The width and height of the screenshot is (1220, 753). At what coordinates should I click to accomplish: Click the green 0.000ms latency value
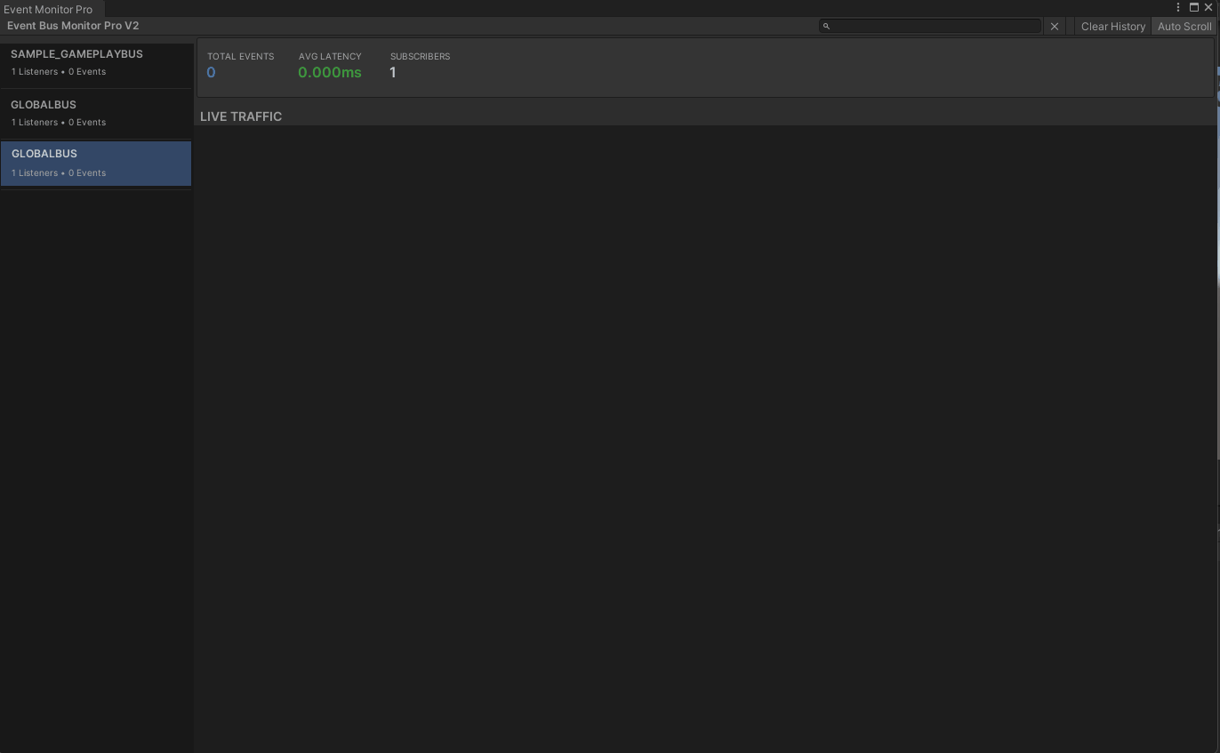click(329, 73)
